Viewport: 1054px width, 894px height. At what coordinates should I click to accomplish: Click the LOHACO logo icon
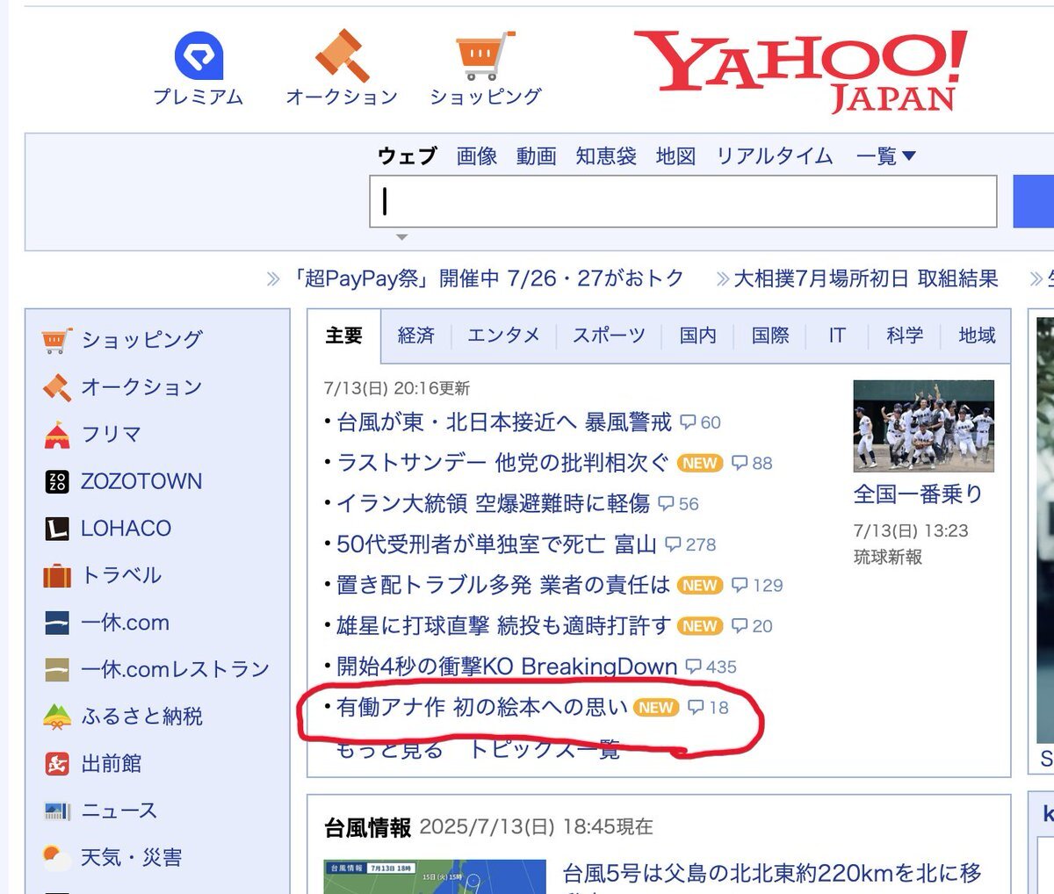(57, 529)
